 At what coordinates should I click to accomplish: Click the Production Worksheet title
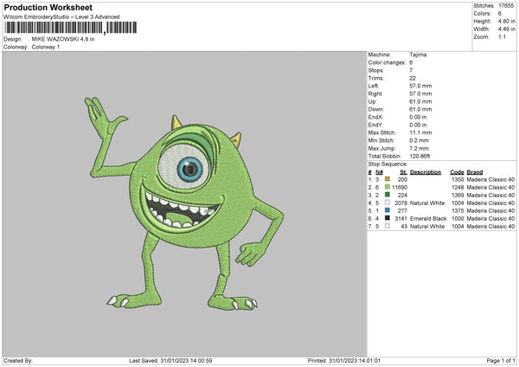point(48,7)
